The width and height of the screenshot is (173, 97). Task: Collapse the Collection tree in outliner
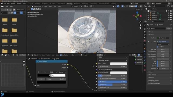(146, 11)
